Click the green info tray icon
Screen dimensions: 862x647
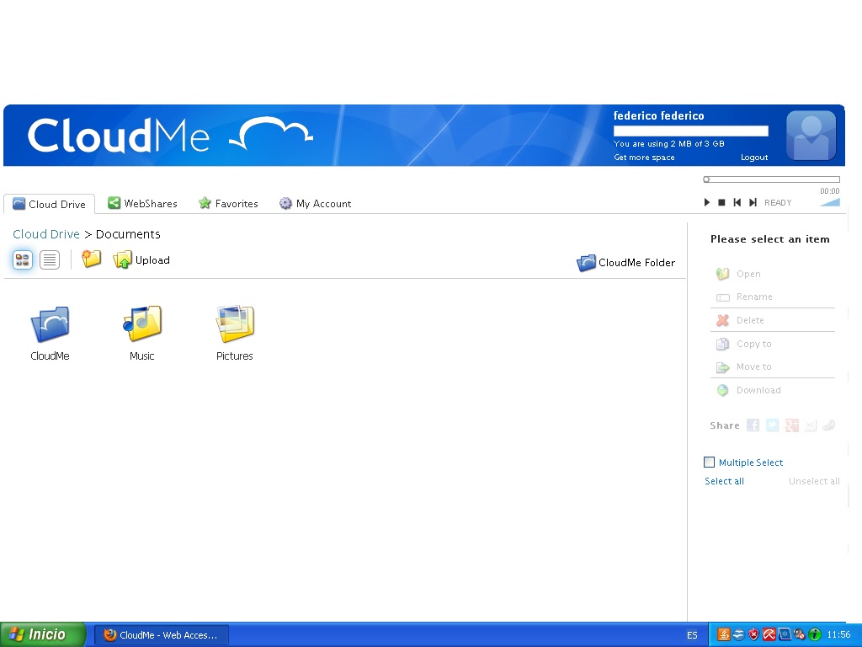814,635
